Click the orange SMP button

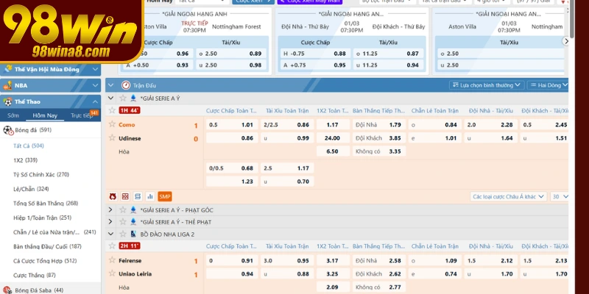(164, 196)
